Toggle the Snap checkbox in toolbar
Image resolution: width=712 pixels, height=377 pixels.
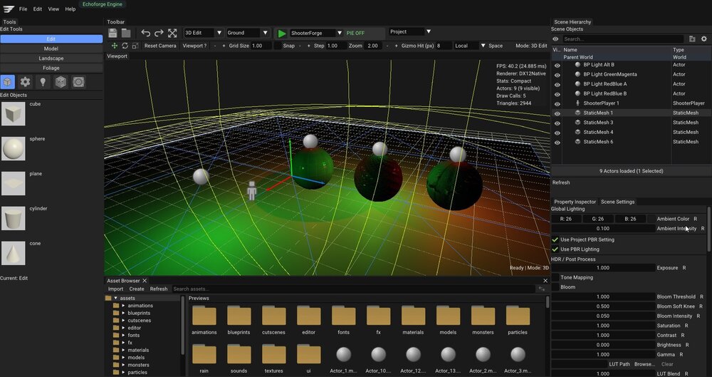[278, 46]
